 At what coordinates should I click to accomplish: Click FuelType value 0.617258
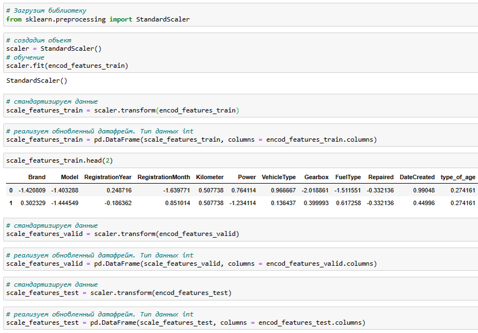(348, 203)
